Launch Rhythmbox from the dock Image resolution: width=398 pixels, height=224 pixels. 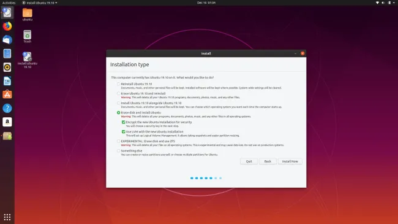pyautogui.click(x=7, y=68)
